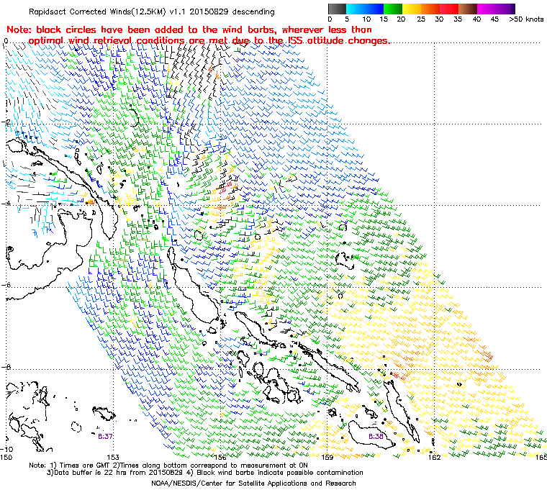Screen dimensions: 547x495
Task: Click the '-10' latitude axis label
Action: (x=6, y=449)
